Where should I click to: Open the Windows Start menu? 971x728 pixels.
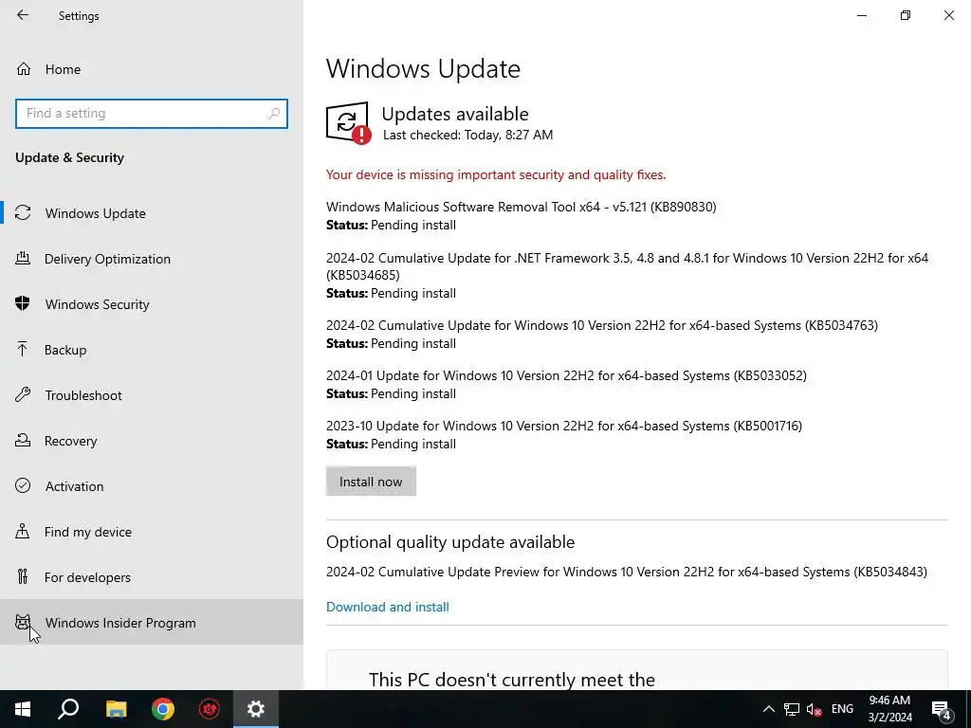click(23, 709)
